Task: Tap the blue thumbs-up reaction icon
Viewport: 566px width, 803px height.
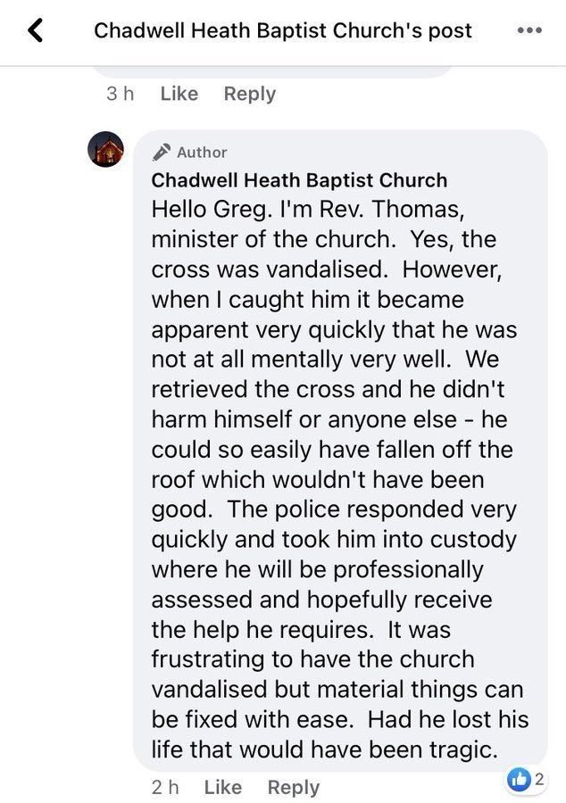Action: (519, 780)
